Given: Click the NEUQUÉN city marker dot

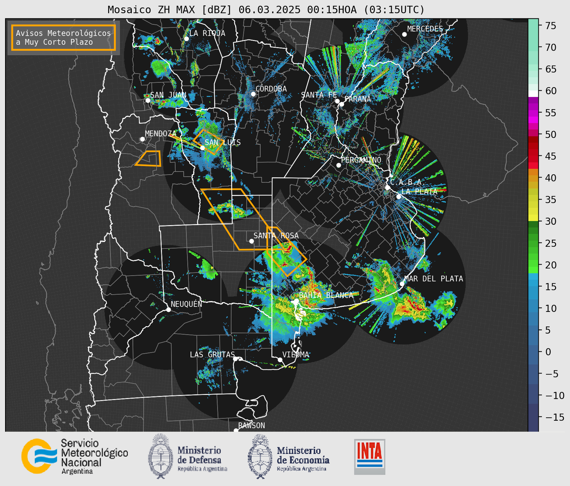Looking at the screenshot, I should coord(168,309).
